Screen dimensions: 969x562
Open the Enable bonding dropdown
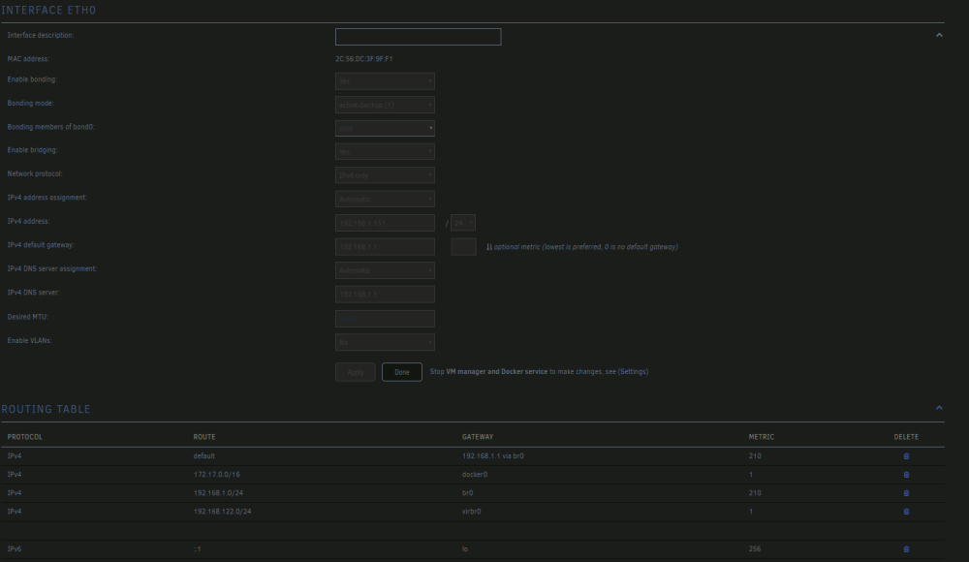385,81
